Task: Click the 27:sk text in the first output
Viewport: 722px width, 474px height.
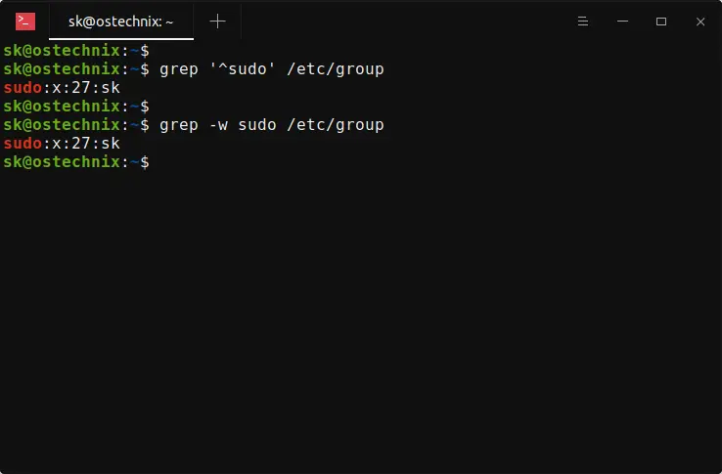Action: pos(91,88)
